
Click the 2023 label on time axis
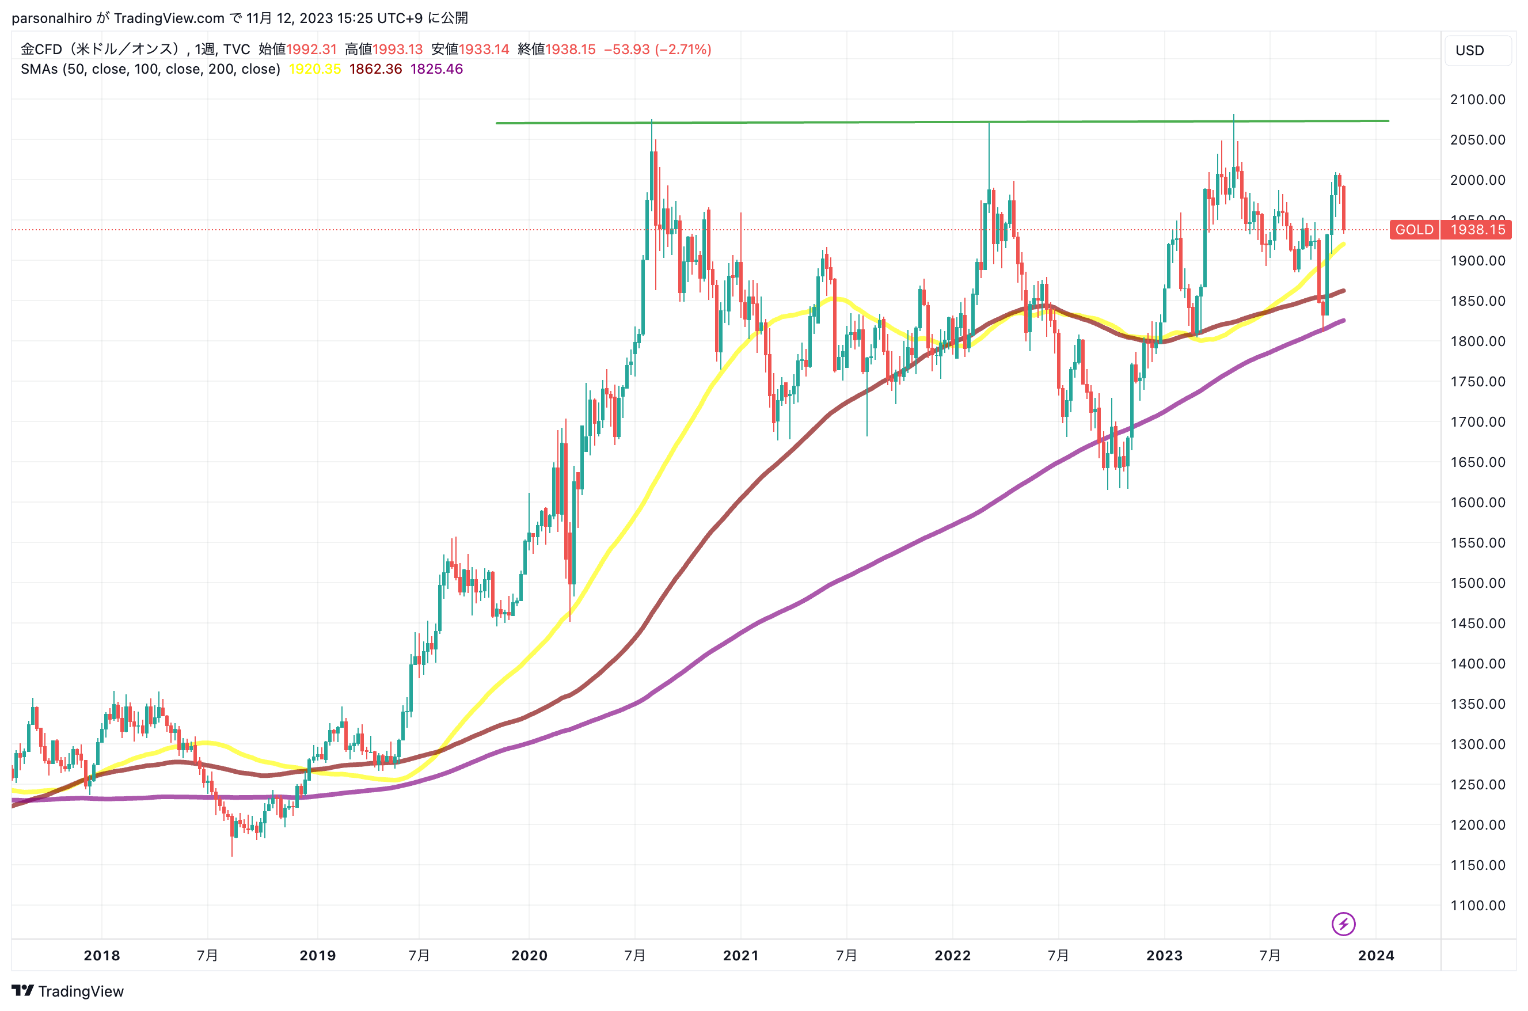[1164, 955]
